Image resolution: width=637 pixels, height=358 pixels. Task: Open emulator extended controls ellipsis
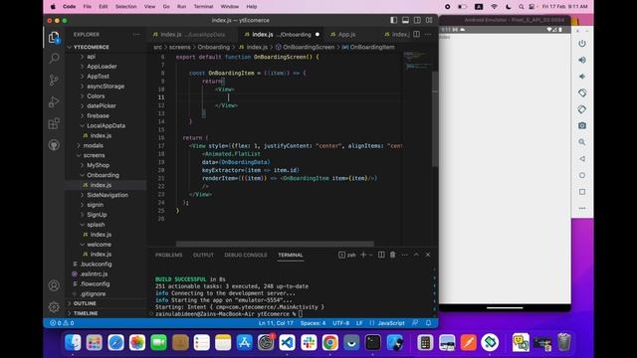[x=582, y=208]
